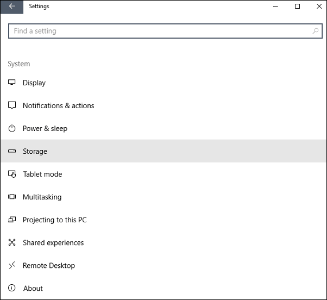Select the Power & sleep text
327x300 pixels.
coord(45,129)
